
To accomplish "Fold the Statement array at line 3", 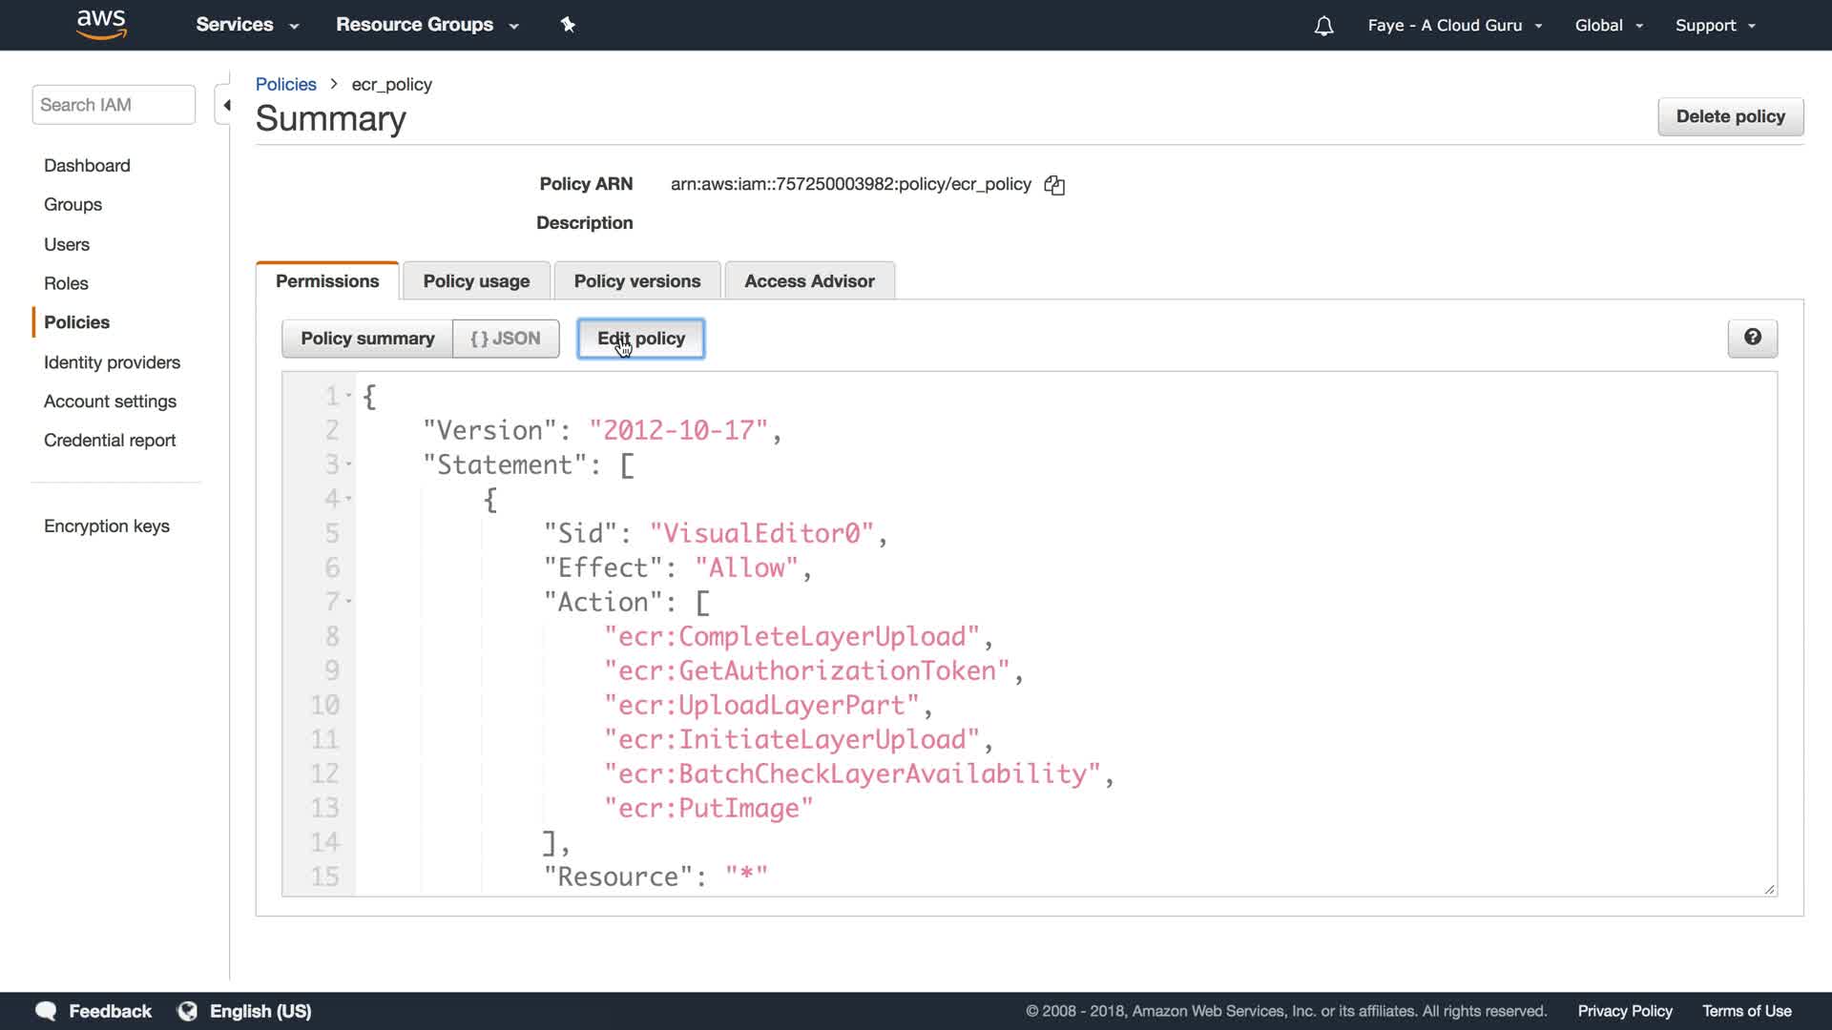I will click(x=348, y=464).
